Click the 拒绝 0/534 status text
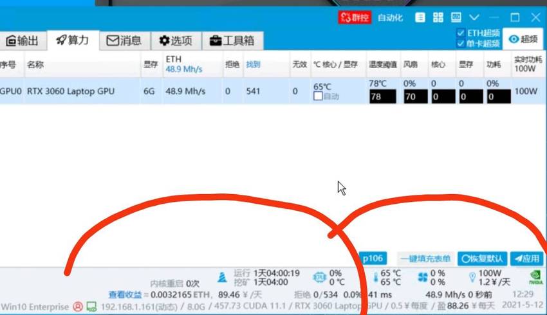This screenshot has width=547, height=315. click(x=316, y=295)
